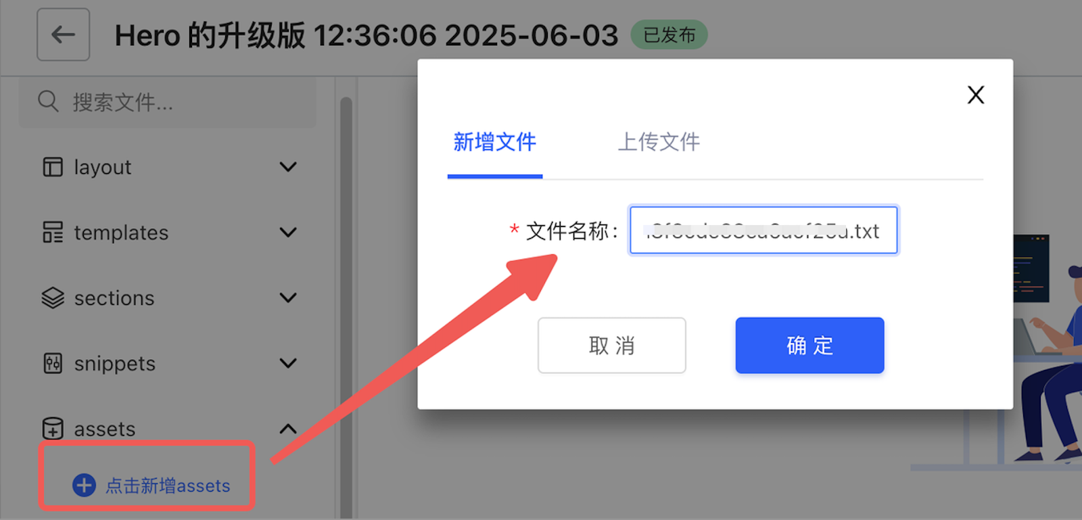
Task: Click the assets database icon
Action: (53, 428)
